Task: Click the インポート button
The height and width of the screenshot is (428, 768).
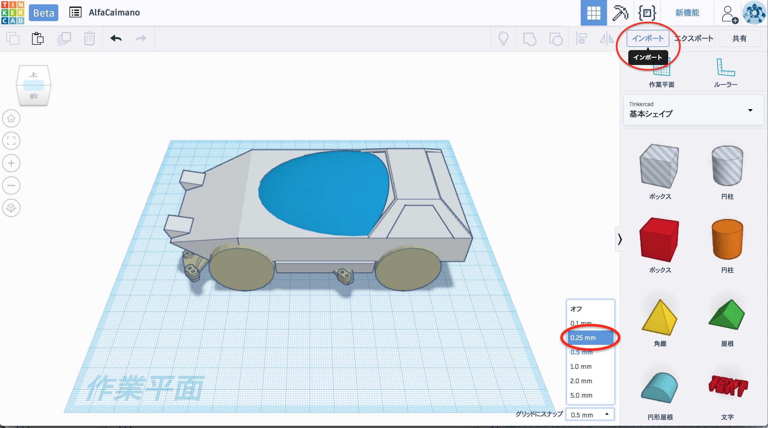Action: [x=647, y=38]
